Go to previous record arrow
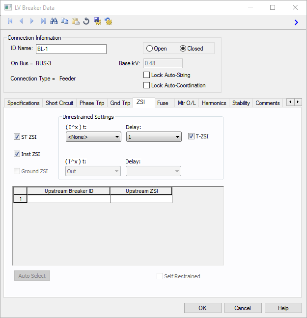The width and height of the screenshot is (307, 318). pyautogui.click(x=21, y=21)
